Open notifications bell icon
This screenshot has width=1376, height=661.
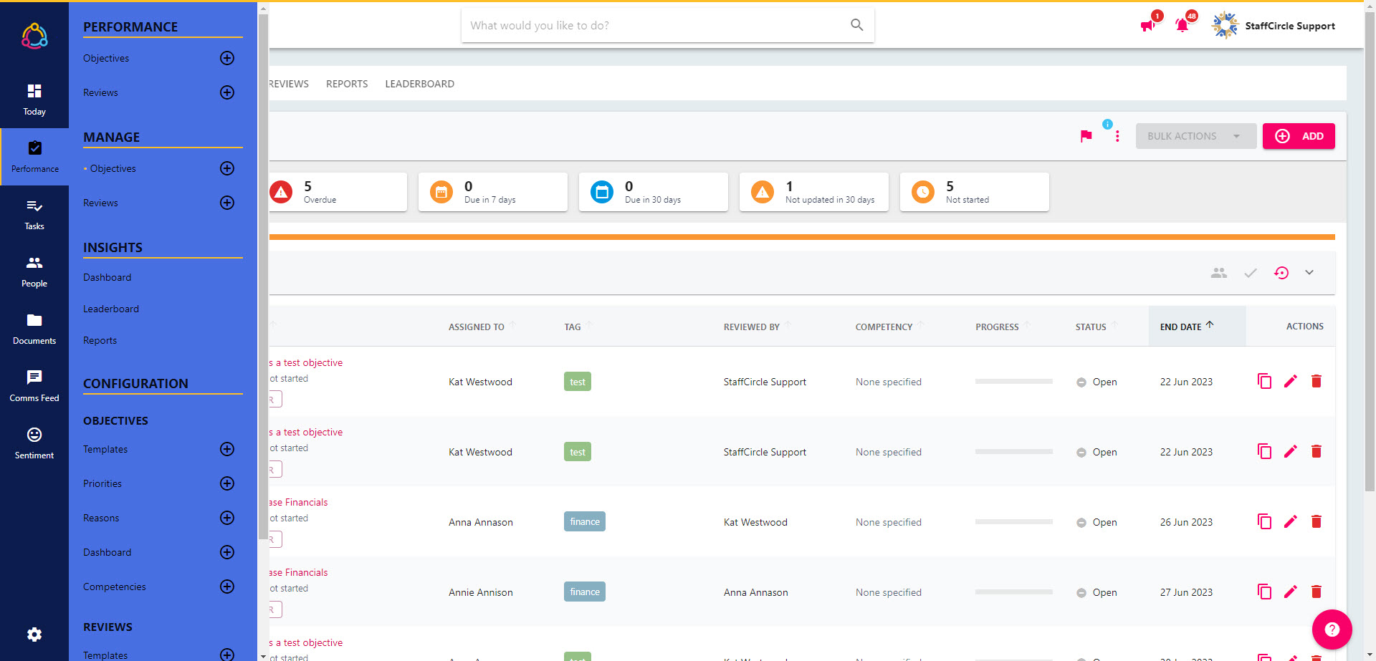click(x=1182, y=25)
